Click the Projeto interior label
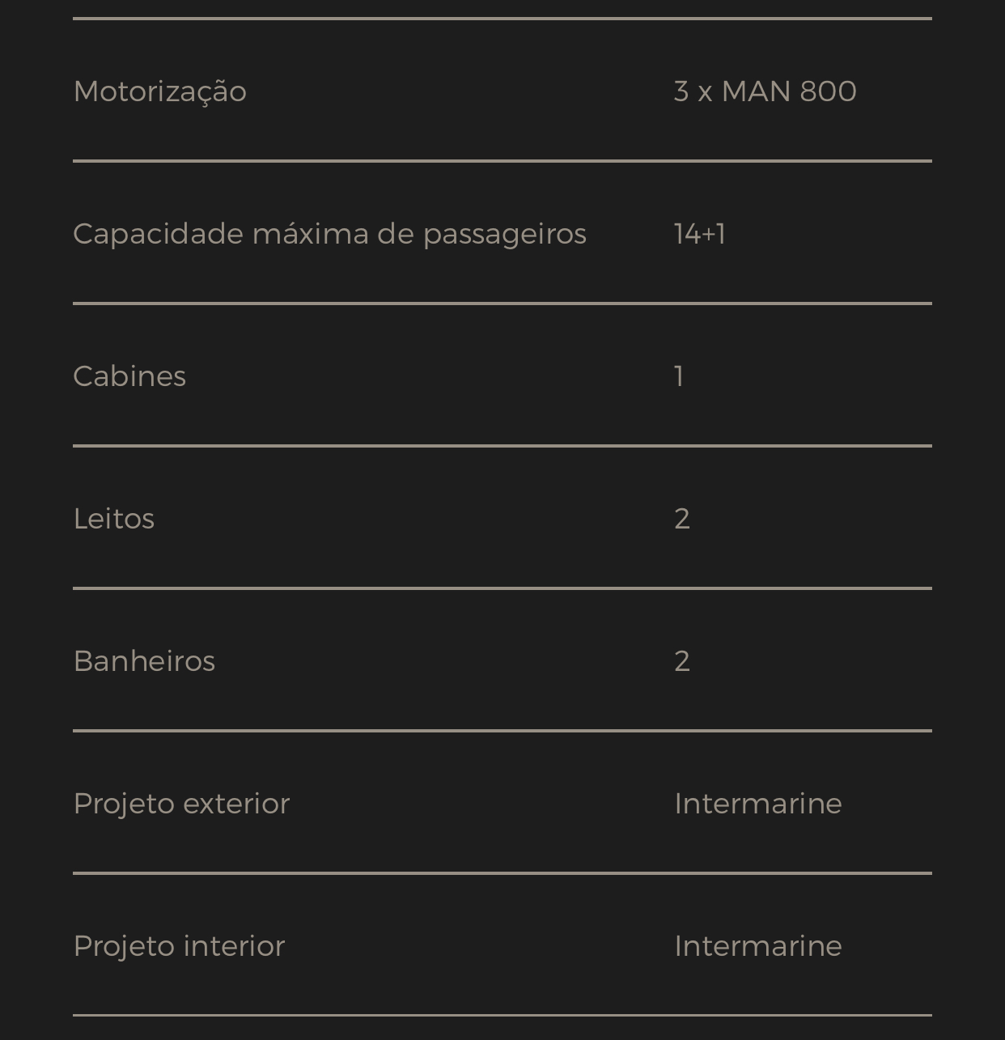Image resolution: width=1005 pixels, height=1040 pixels. (x=179, y=946)
